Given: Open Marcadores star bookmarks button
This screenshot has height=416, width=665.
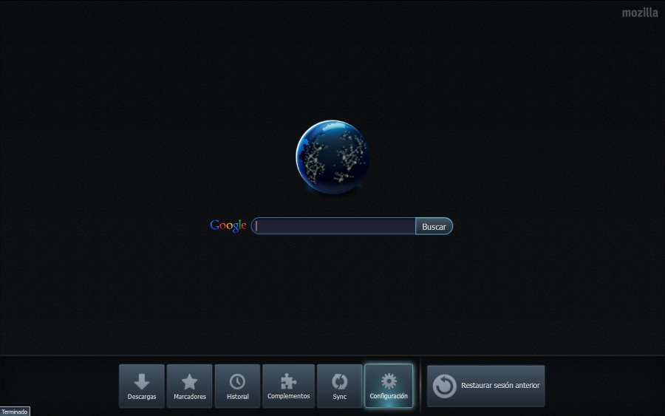Looking at the screenshot, I should click(190, 386).
